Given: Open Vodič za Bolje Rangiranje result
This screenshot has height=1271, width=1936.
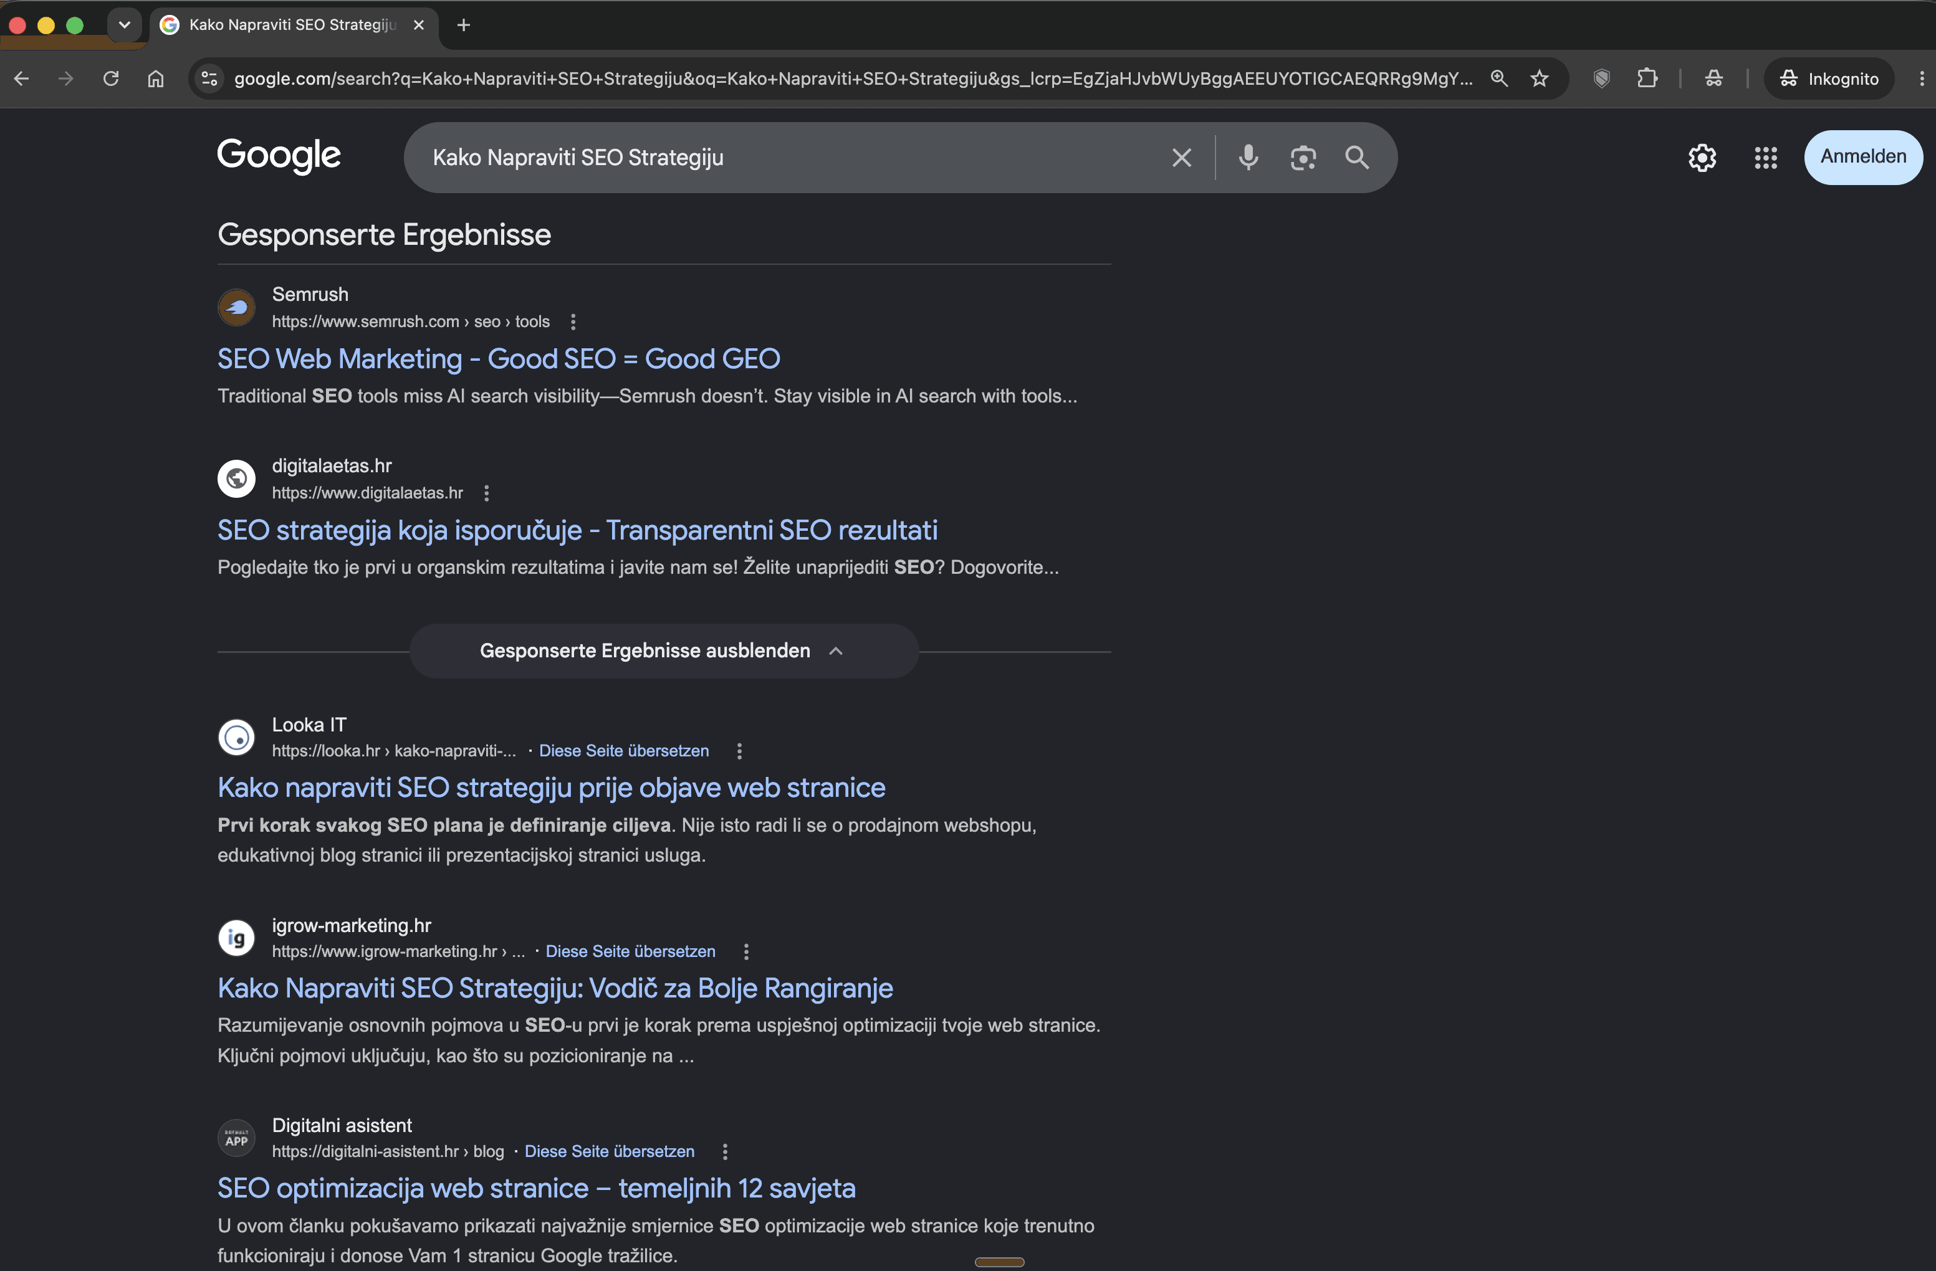Looking at the screenshot, I should click(x=555, y=988).
